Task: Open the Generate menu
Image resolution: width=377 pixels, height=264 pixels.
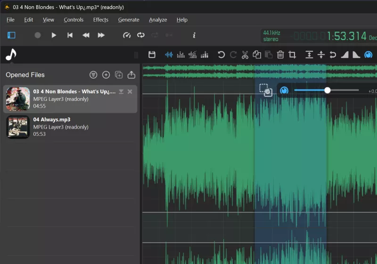Action: pyautogui.click(x=129, y=20)
